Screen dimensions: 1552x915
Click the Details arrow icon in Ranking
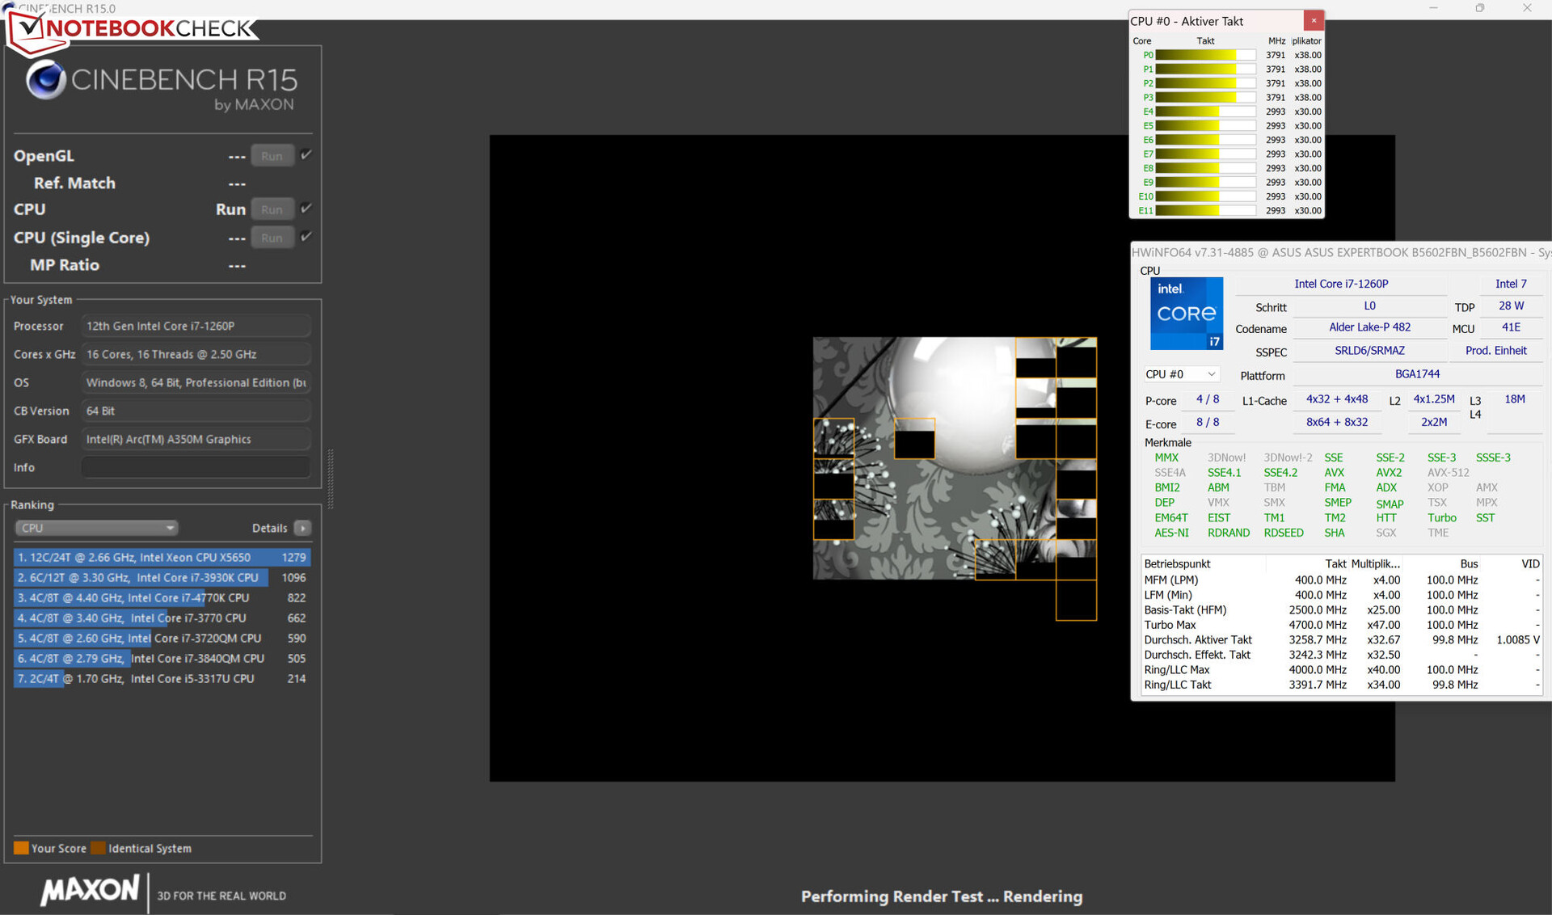[x=303, y=528]
